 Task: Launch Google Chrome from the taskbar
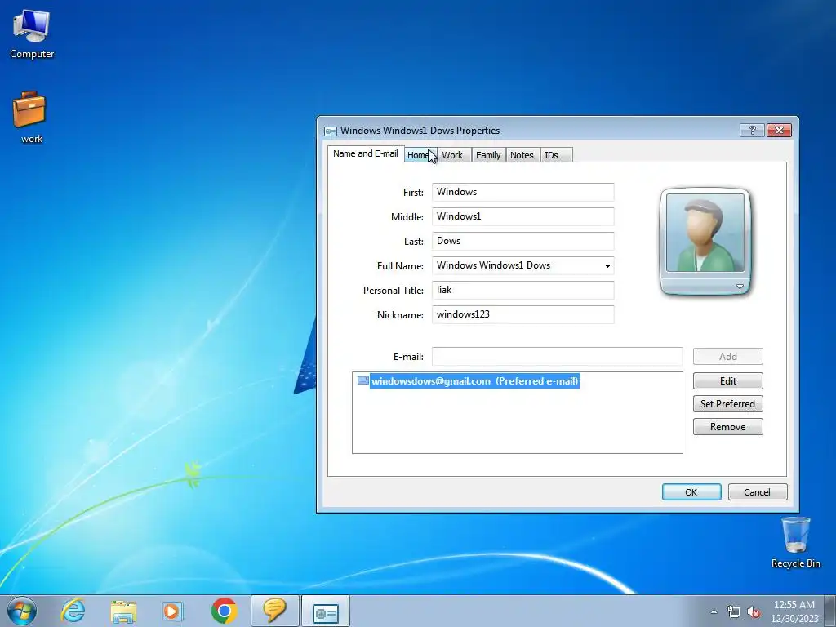pos(224,611)
